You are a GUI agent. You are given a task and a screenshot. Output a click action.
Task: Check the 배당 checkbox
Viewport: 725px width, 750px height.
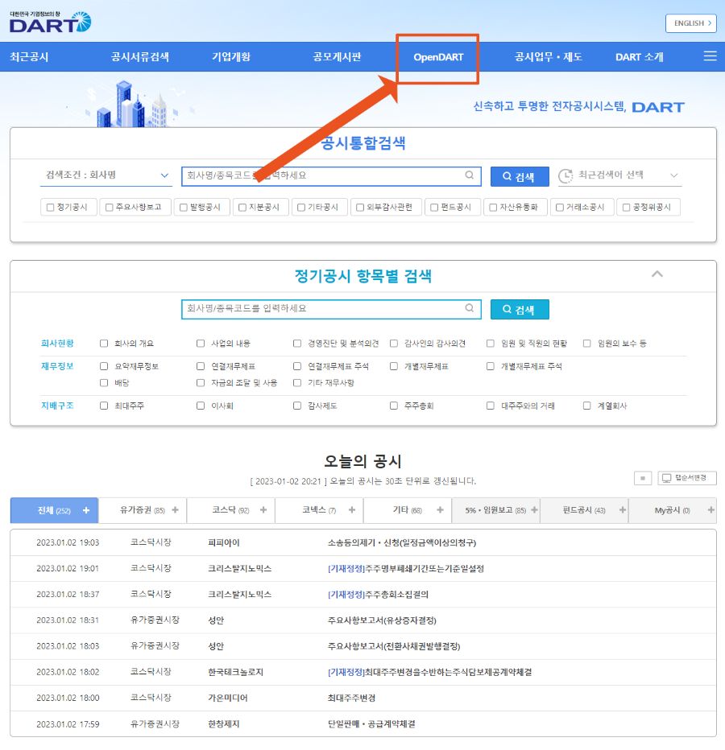coord(104,383)
